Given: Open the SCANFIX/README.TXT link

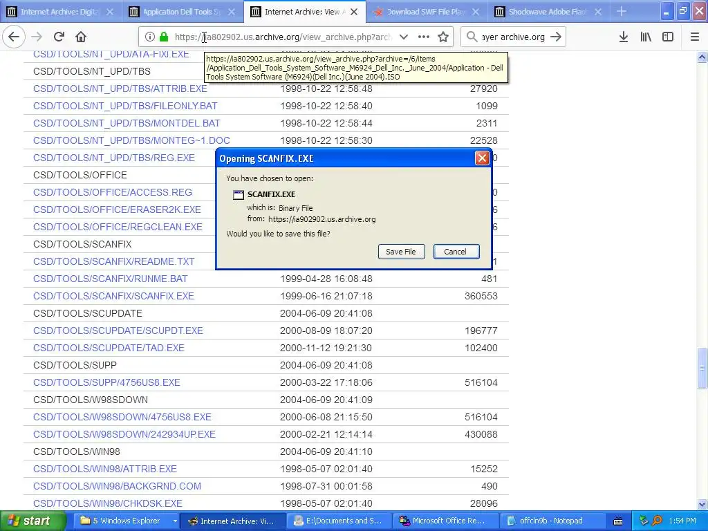Looking at the screenshot, I should [x=114, y=261].
